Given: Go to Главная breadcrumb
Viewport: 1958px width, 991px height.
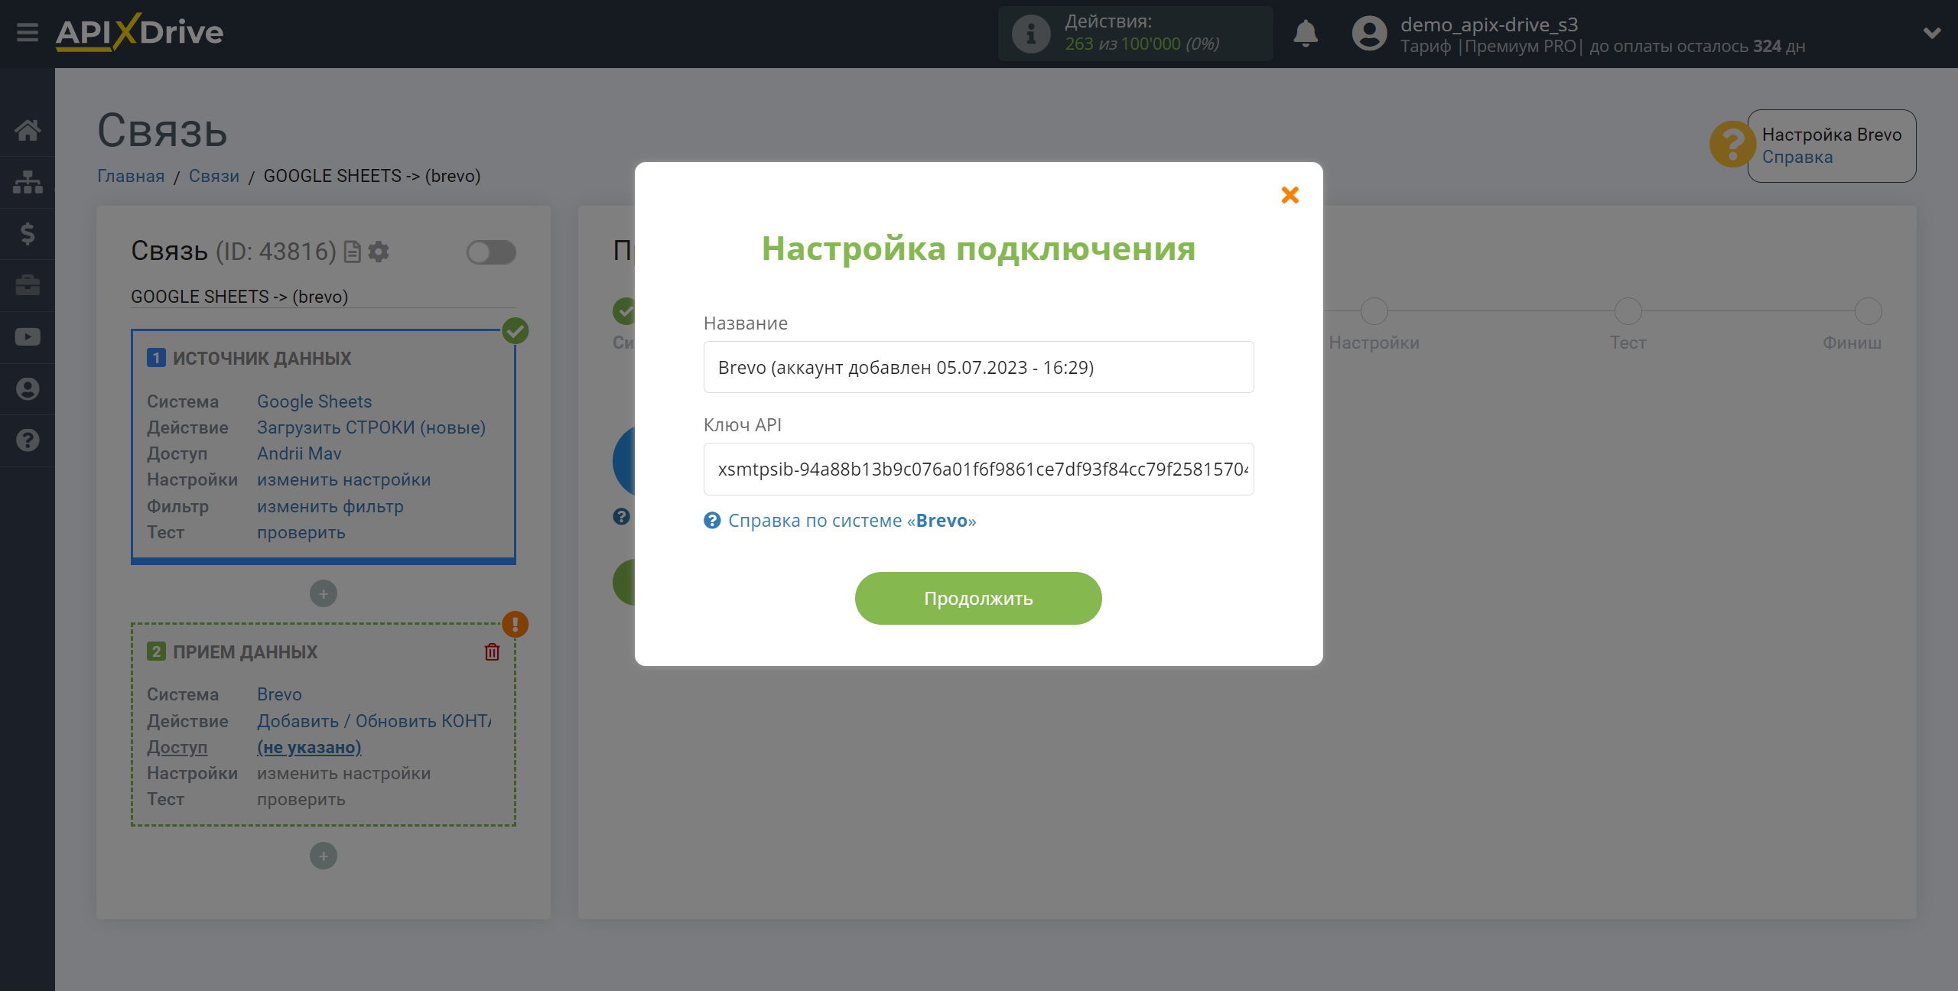Looking at the screenshot, I should click(131, 176).
